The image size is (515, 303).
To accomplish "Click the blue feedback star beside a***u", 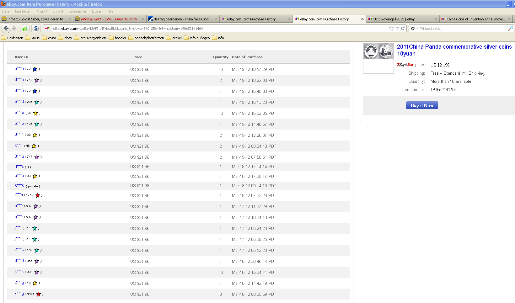I will (x=35, y=69).
